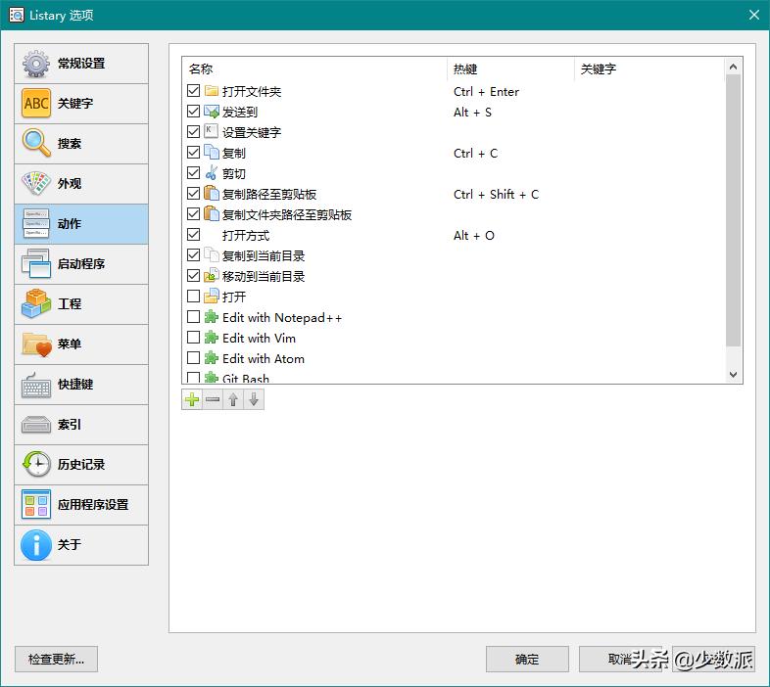Screen dimensions: 770x687
Task: Click the puzzle icon of Edit with Vim
Action: coord(212,338)
